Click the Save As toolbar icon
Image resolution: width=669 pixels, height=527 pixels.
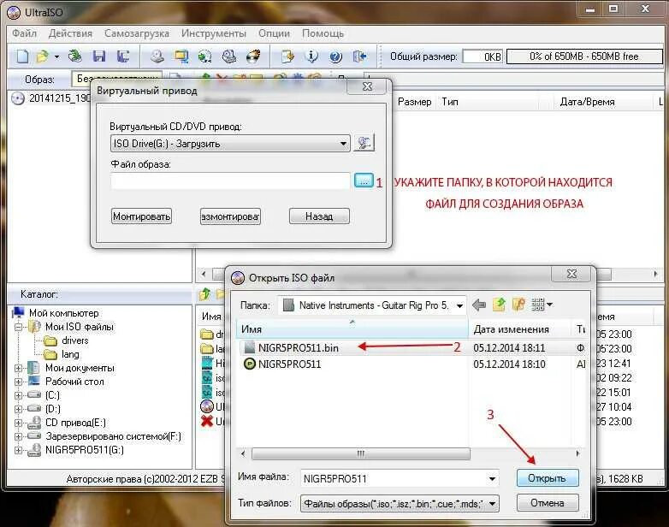tap(123, 56)
